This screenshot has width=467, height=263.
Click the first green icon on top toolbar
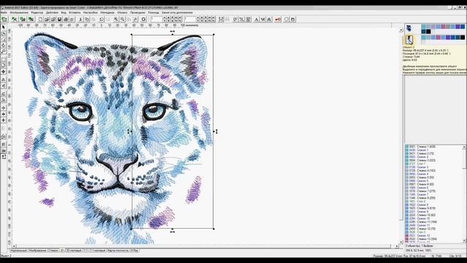pos(4,20)
